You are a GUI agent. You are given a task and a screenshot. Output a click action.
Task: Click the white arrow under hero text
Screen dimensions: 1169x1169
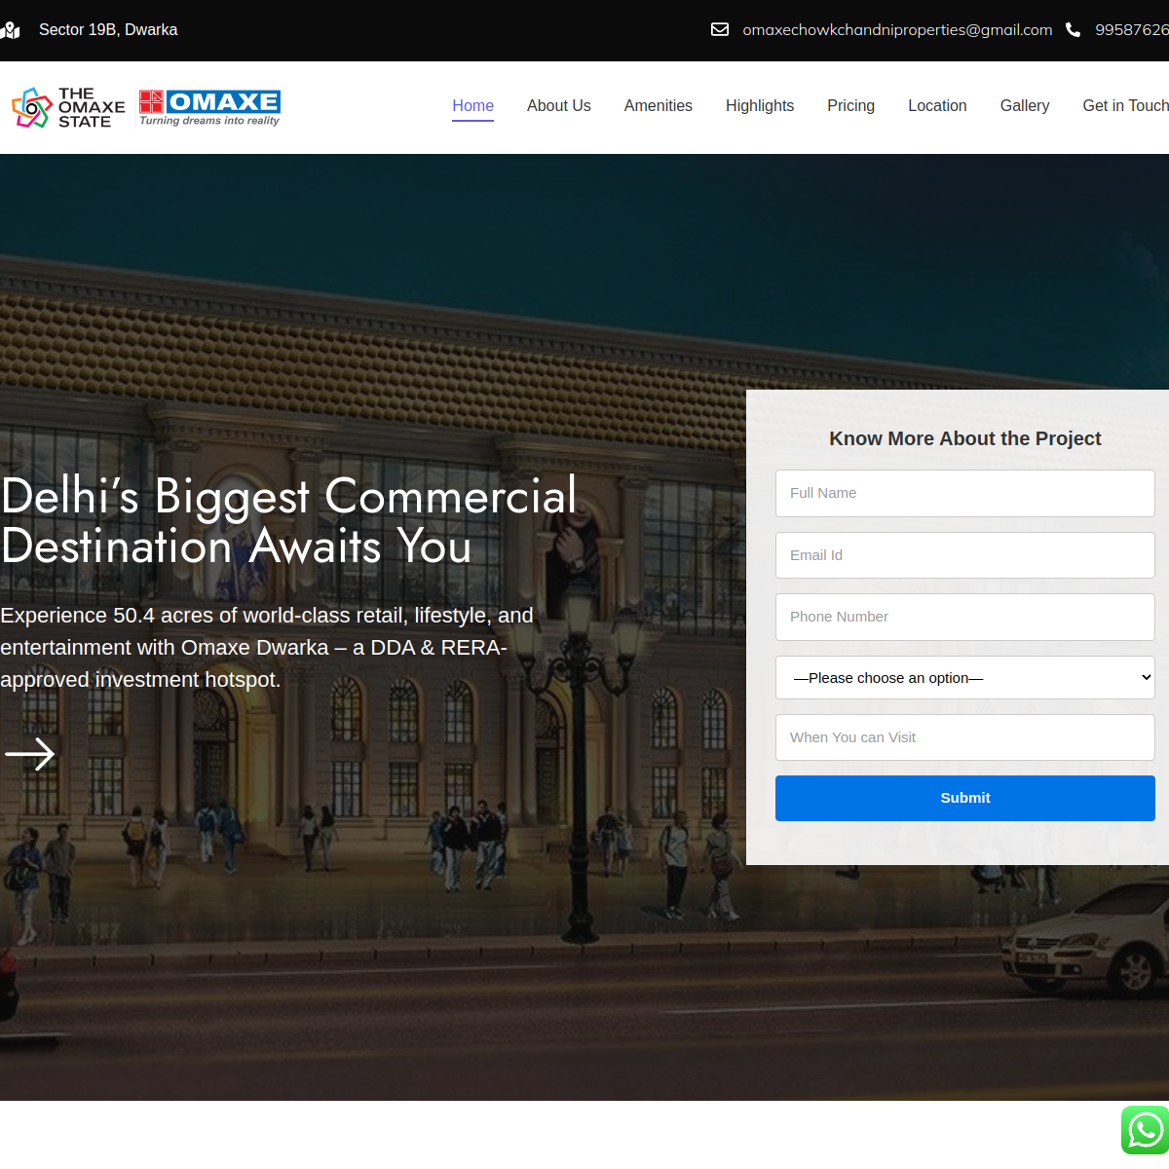click(30, 754)
